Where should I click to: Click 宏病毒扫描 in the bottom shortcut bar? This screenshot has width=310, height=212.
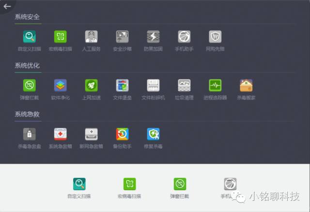click(130, 184)
